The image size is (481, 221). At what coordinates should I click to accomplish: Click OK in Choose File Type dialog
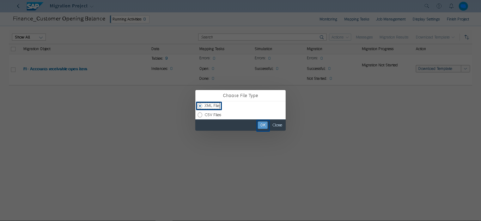pos(263,125)
